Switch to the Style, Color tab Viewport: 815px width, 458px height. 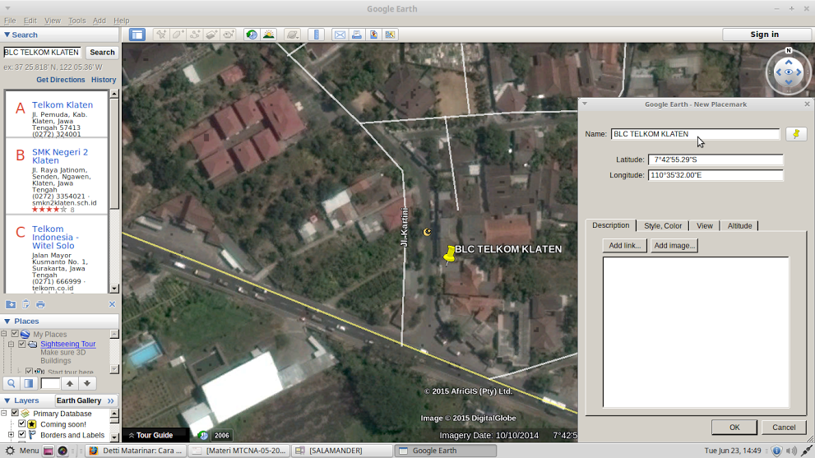click(x=663, y=225)
